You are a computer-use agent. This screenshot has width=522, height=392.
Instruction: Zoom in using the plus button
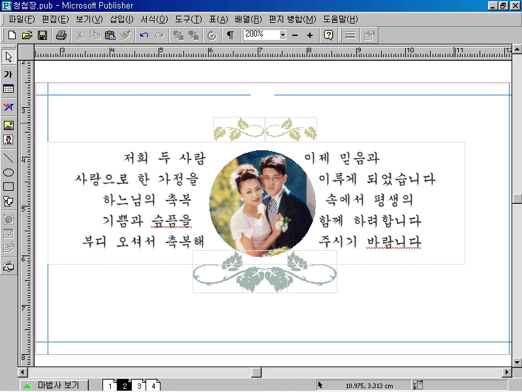pos(309,35)
